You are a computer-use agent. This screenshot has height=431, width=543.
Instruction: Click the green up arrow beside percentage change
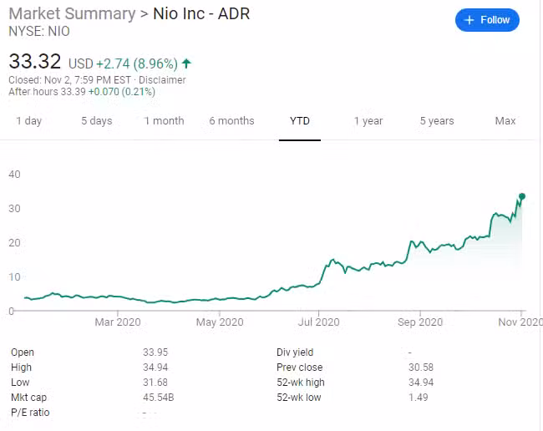[x=186, y=63]
